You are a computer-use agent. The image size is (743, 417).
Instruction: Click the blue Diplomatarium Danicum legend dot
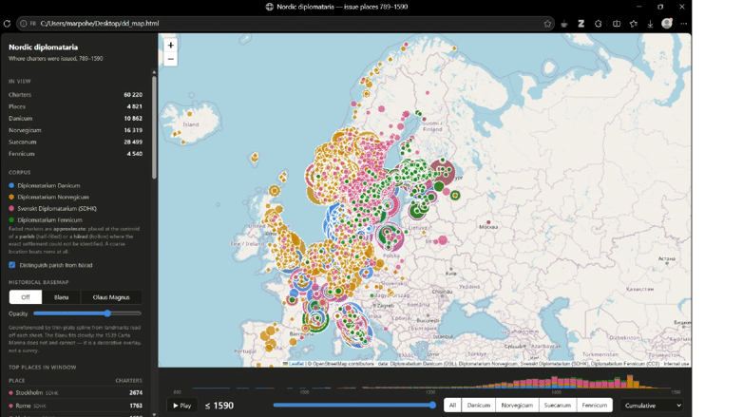click(11, 185)
